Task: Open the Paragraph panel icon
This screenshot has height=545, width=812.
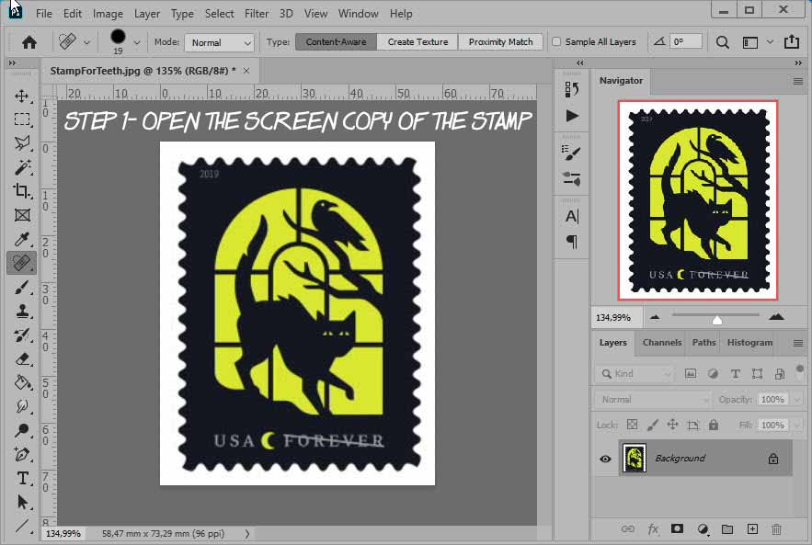Action: [x=572, y=241]
